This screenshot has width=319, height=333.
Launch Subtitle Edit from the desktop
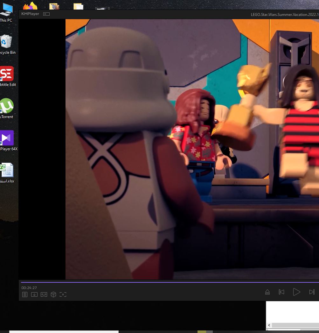tap(7, 76)
